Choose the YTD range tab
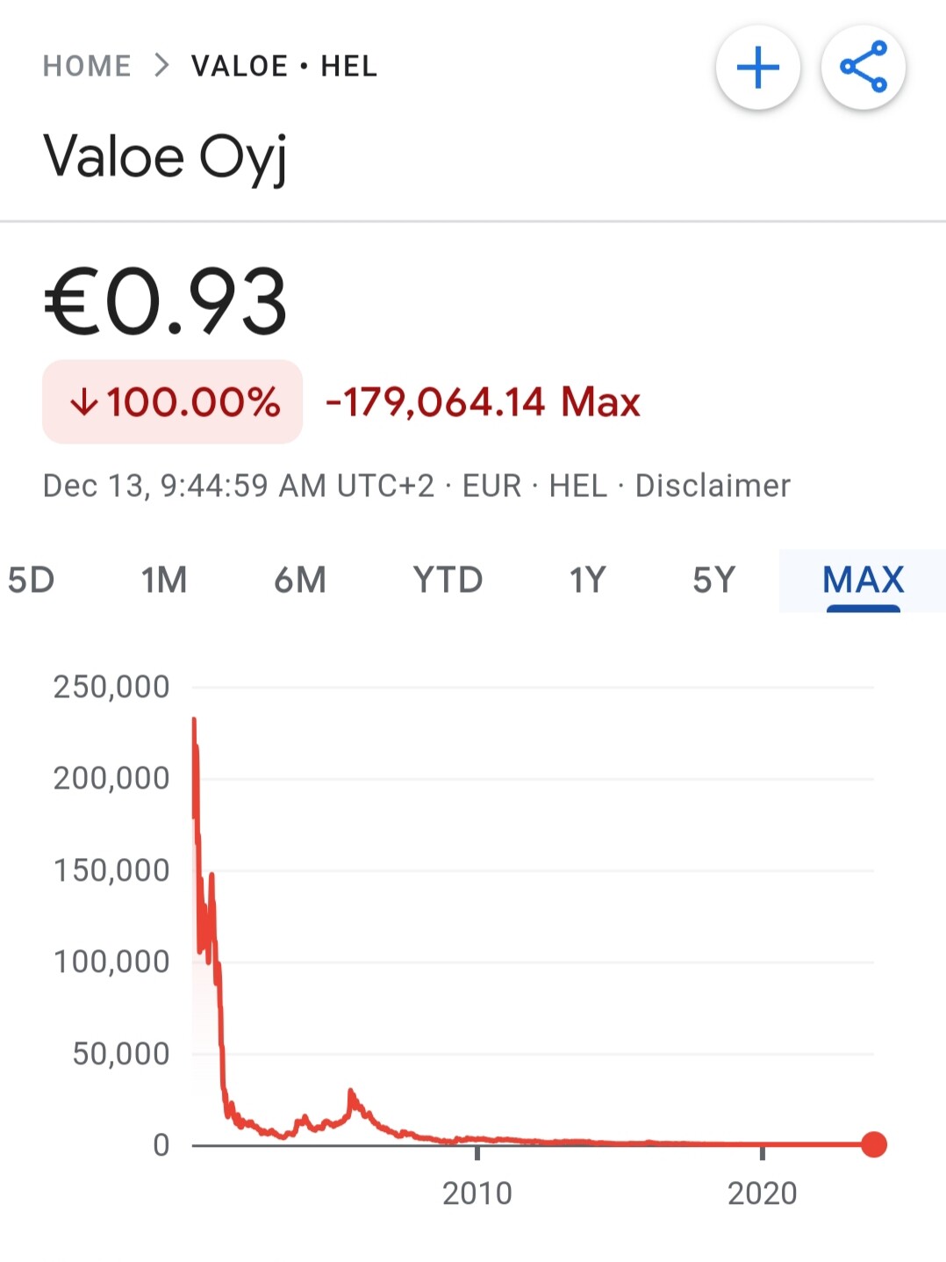946x1262 pixels. click(x=448, y=580)
